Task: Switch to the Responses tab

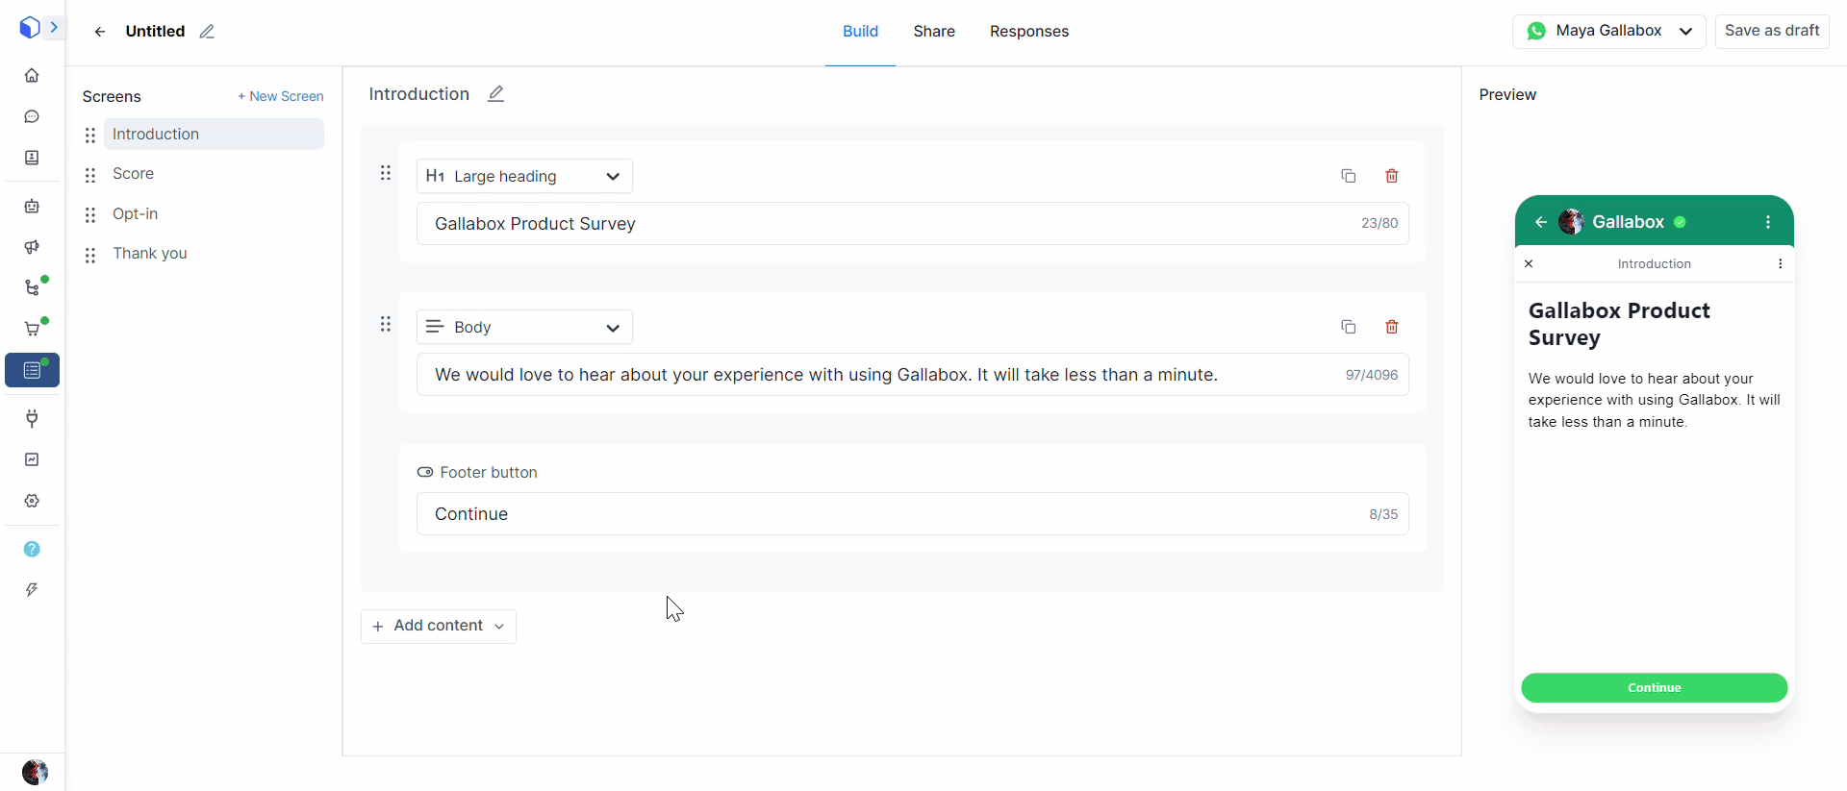Action: tap(1028, 32)
